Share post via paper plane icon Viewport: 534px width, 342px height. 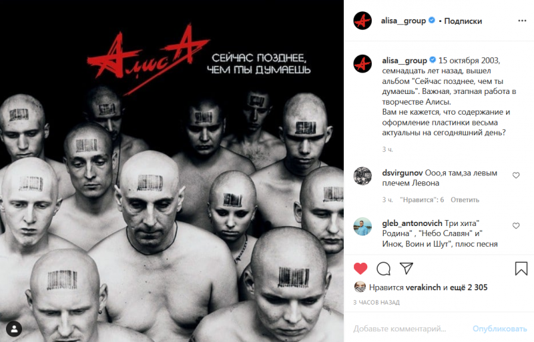pos(407,268)
